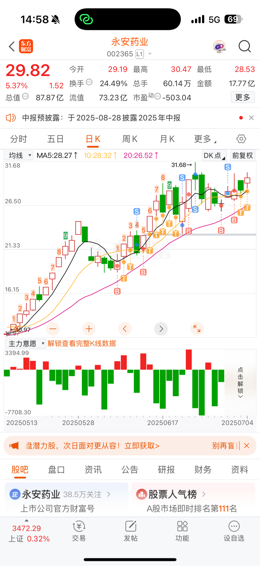Open the Eastmoney logo icon
Image resolution: width=260 pixels, height=566 pixels.
pos(26,46)
